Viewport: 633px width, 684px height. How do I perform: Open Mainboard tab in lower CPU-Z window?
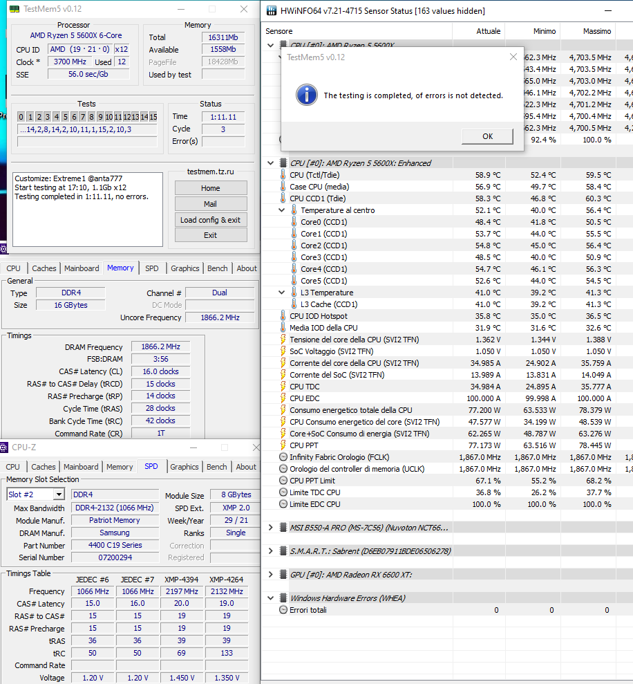tap(81, 467)
